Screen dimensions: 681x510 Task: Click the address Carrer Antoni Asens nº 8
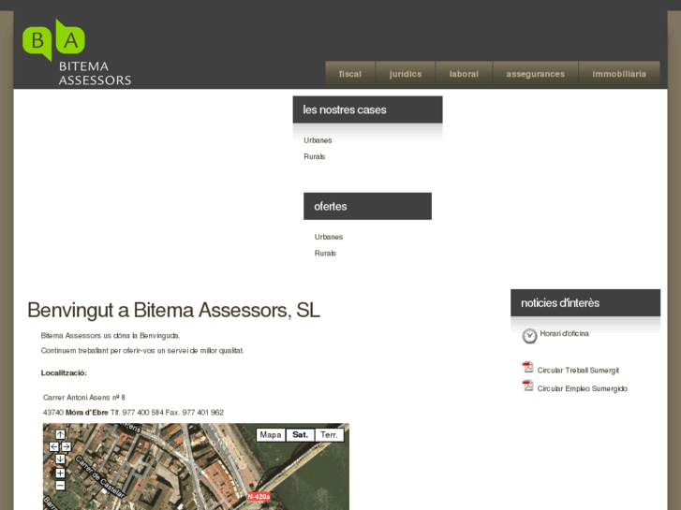[83, 398]
